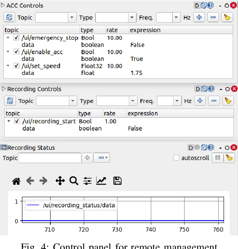Go back to previous plot view
The height and width of the screenshot is (249, 238).
[x=30, y=181]
